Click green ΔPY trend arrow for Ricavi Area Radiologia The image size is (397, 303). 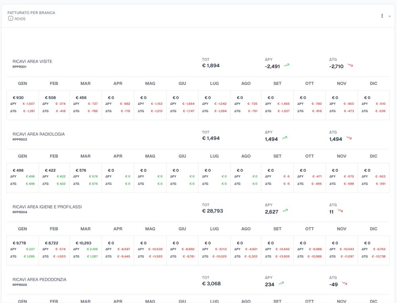[285, 138]
